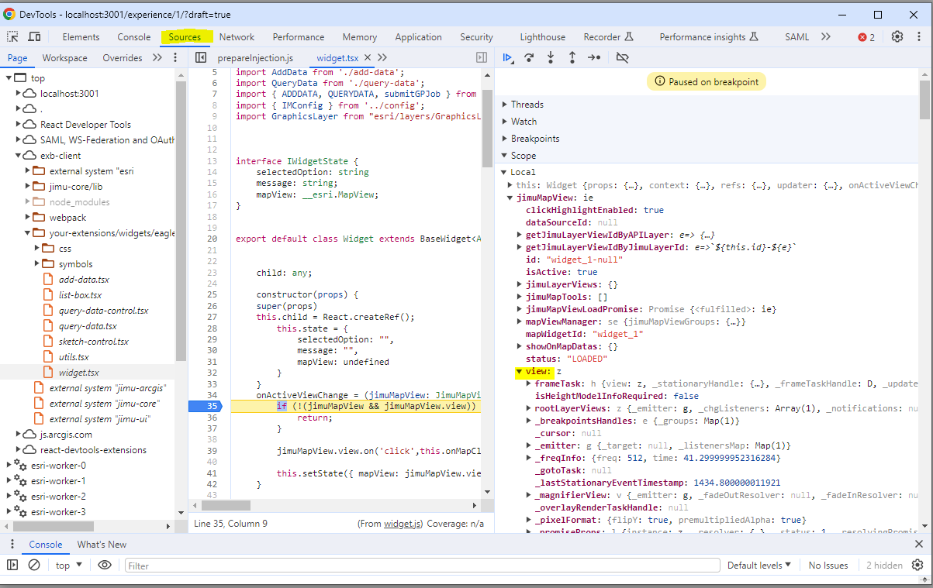933x588 pixels.
Task: Toggle deactivate breakpoints button
Action: coord(622,57)
